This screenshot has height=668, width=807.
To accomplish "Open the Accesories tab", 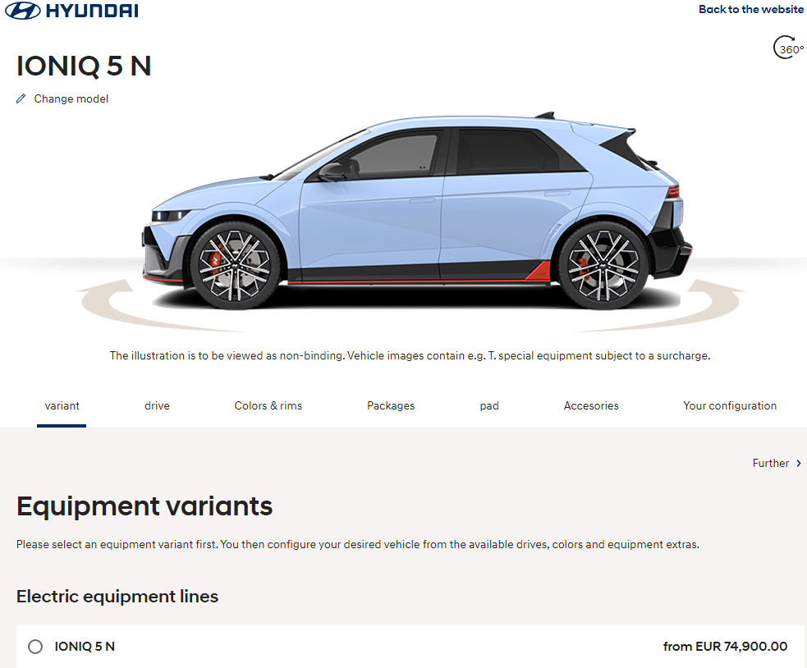I will coord(591,405).
